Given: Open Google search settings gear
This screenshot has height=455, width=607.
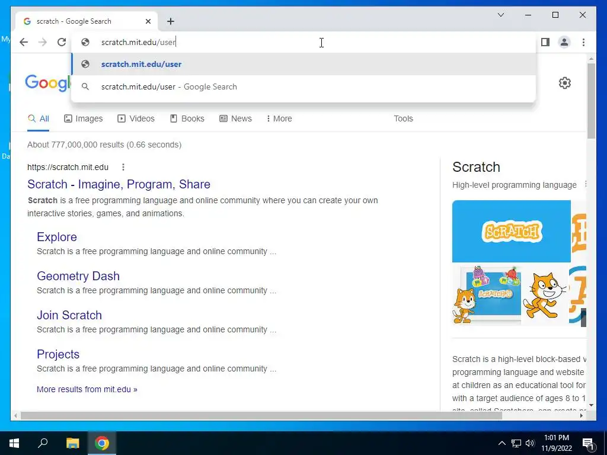Looking at the screenshot, I should [x=564, y=83].
